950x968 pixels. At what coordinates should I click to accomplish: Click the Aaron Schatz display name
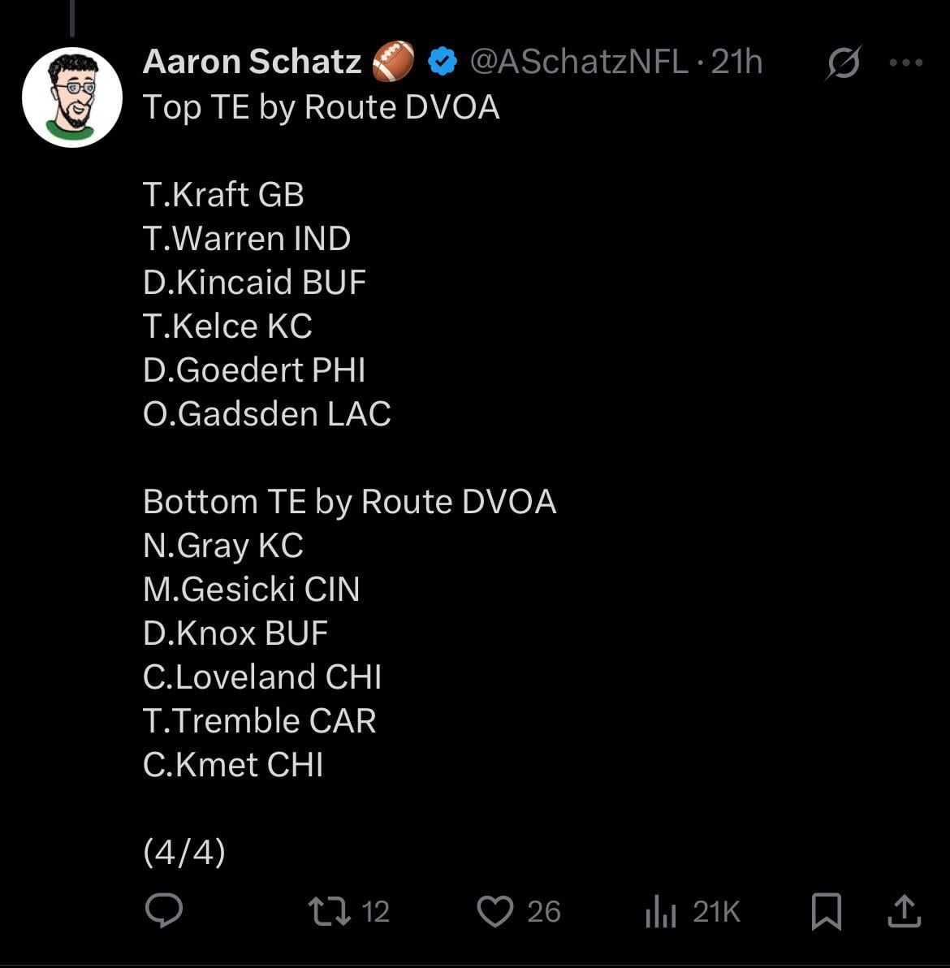point(252,62)
